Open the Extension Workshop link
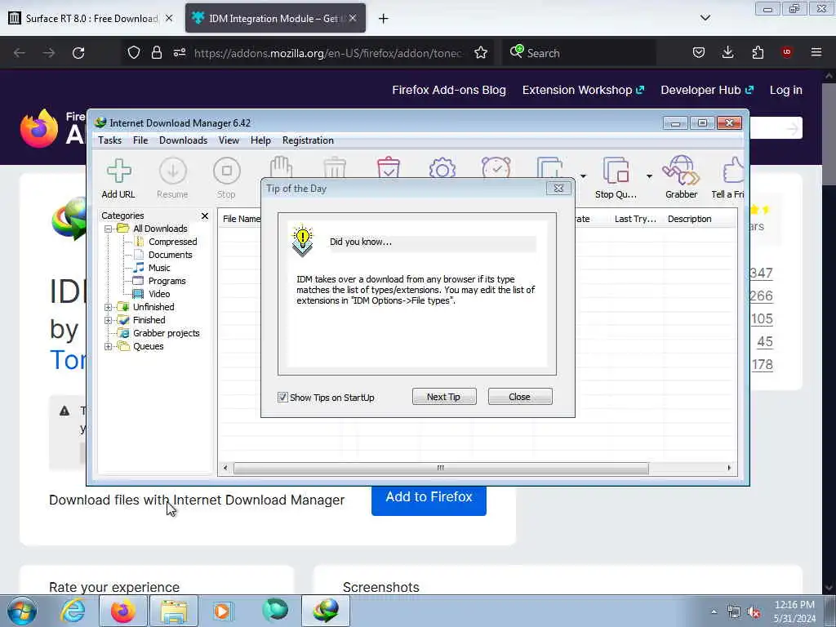 [583, 90]
